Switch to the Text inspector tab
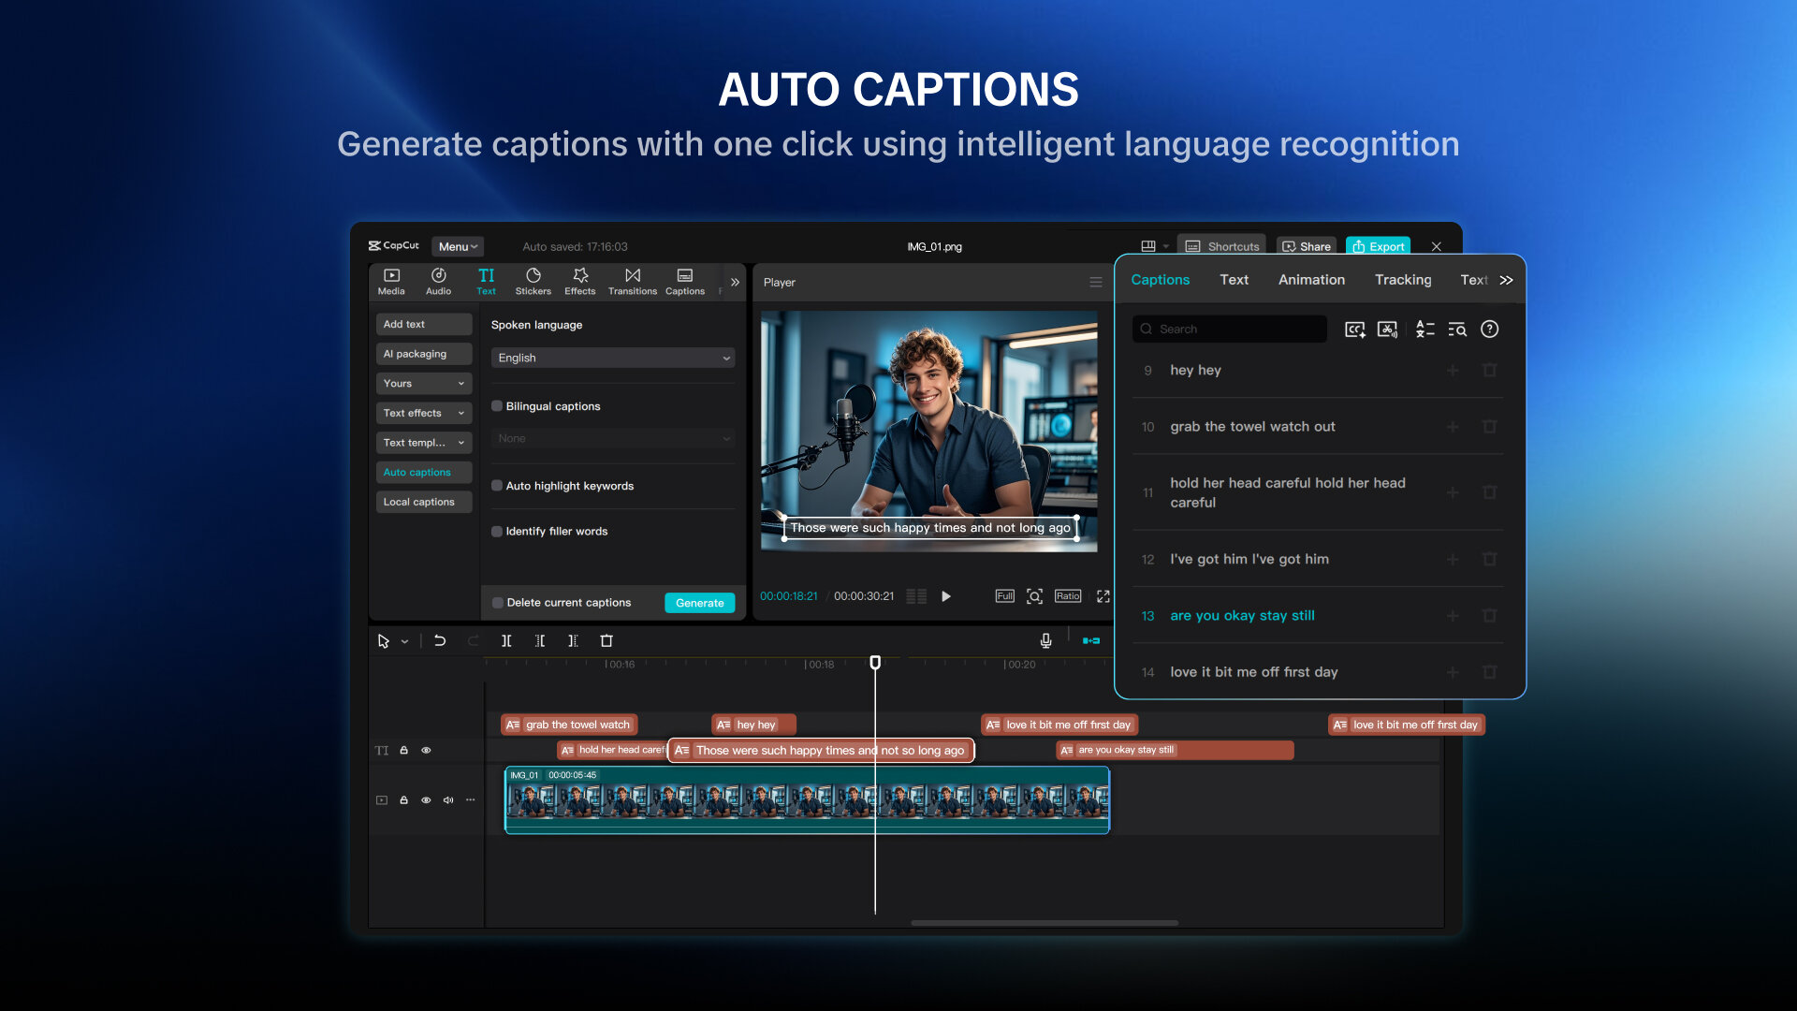Image resolution: width=1797 pixels, height=1011 pixels. [x=1234, y=280]
